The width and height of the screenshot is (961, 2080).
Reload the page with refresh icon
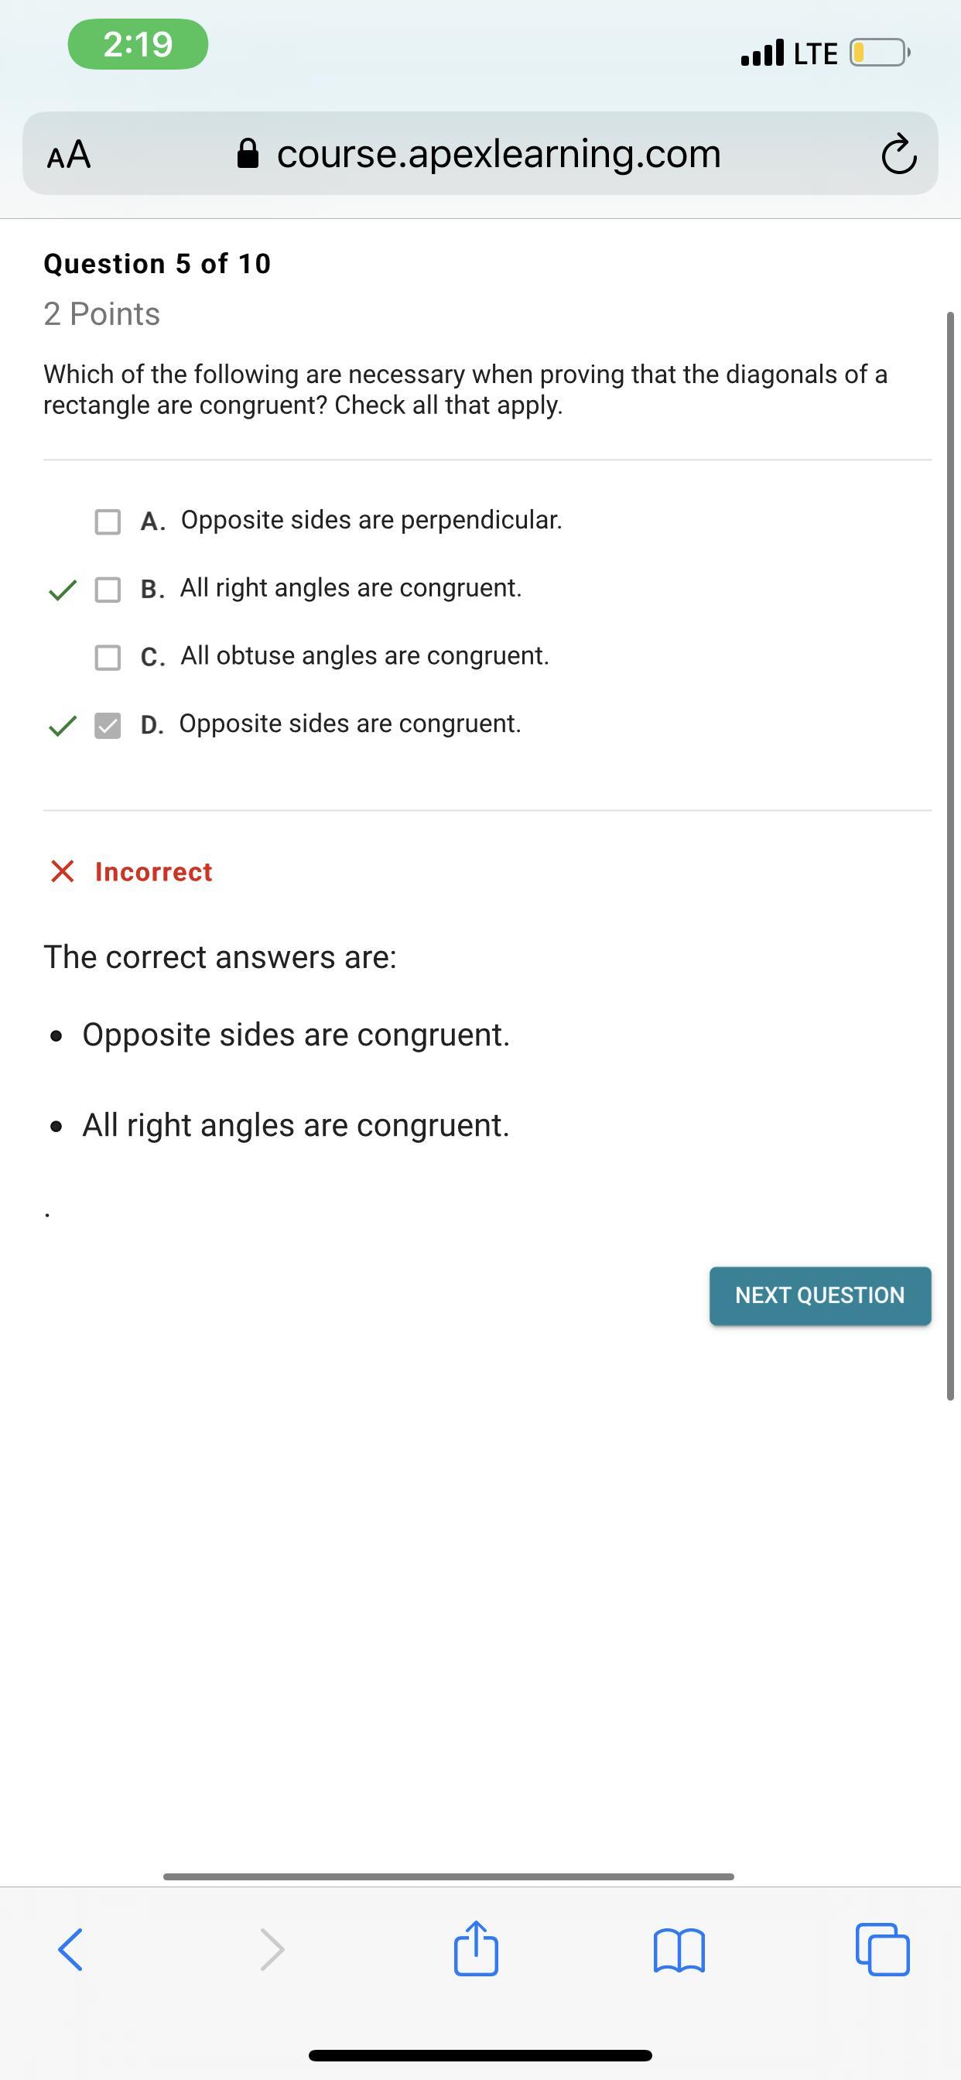pos(898,154)
